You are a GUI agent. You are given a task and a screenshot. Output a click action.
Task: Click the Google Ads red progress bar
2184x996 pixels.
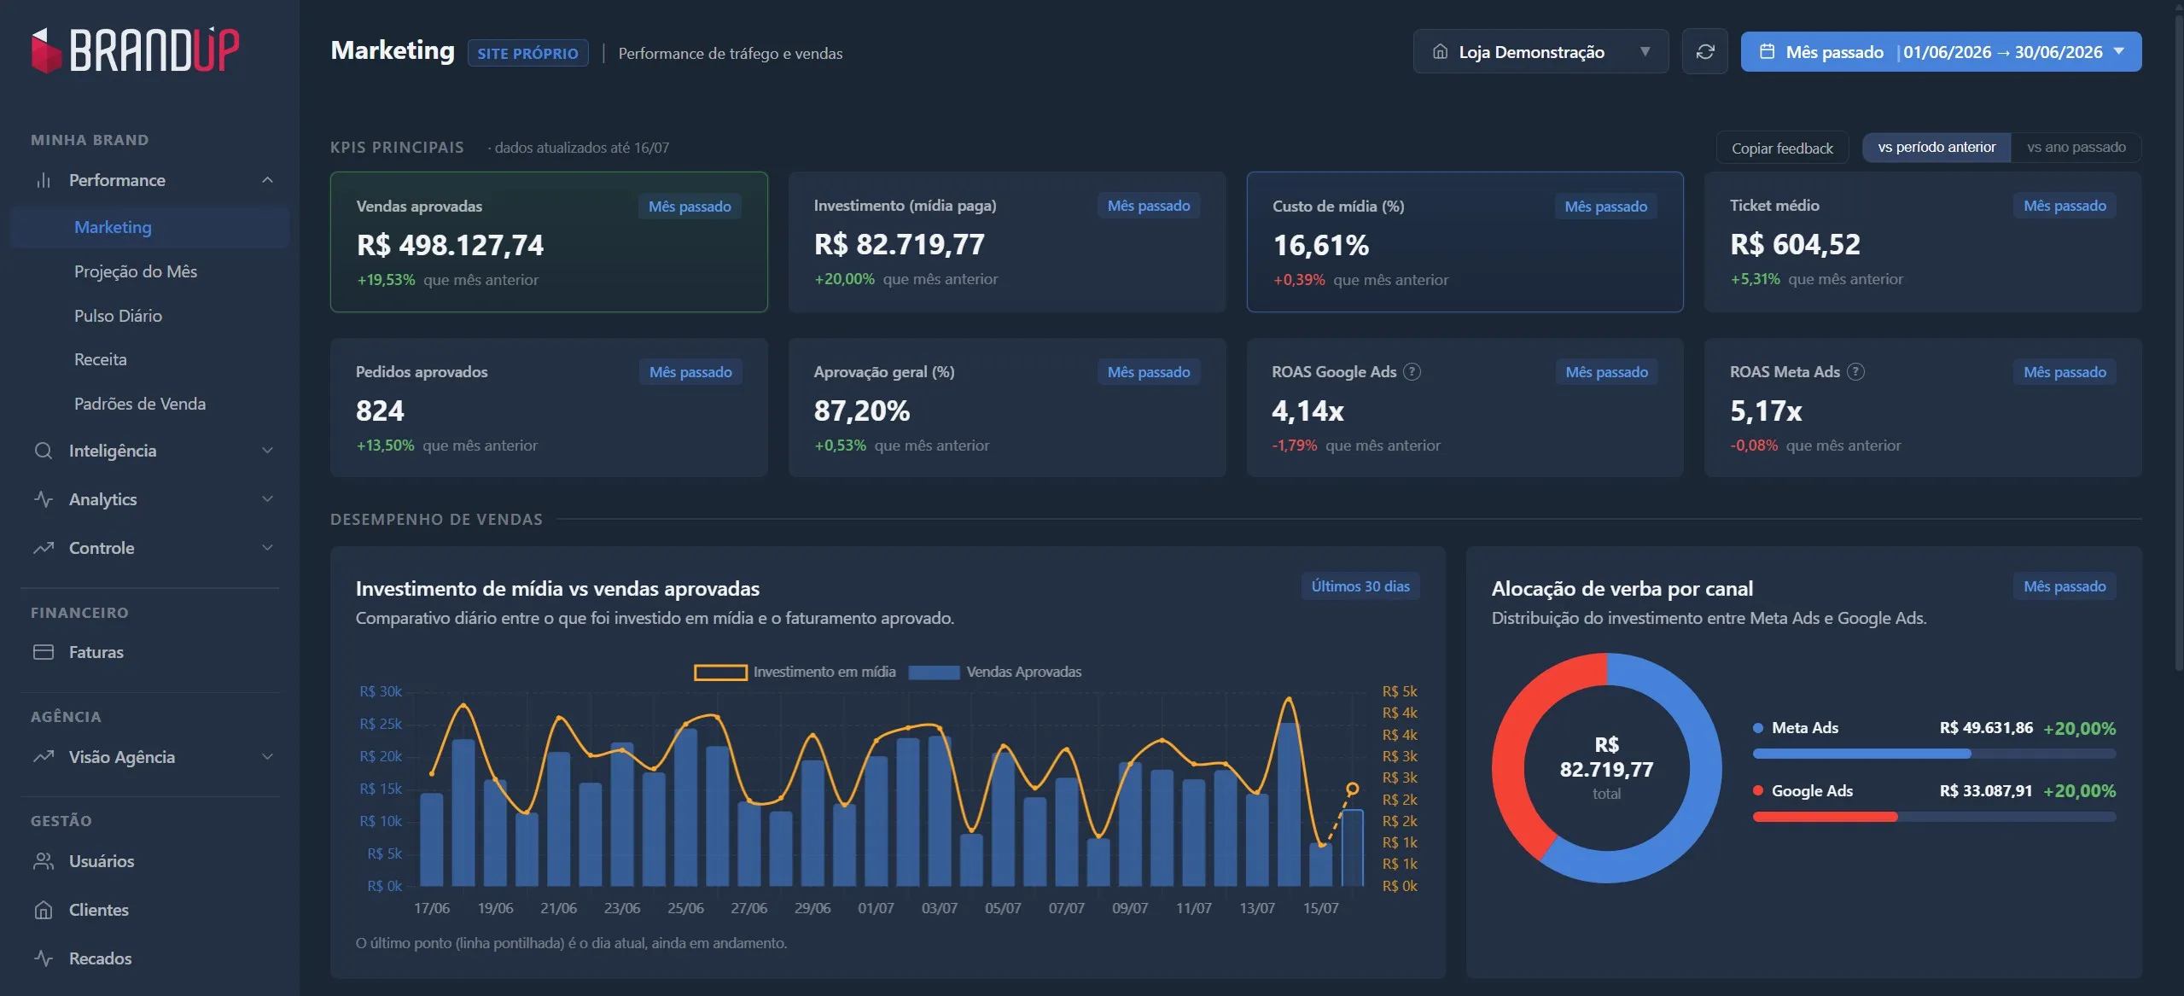pyautogui.click(x=1825, y=818)
